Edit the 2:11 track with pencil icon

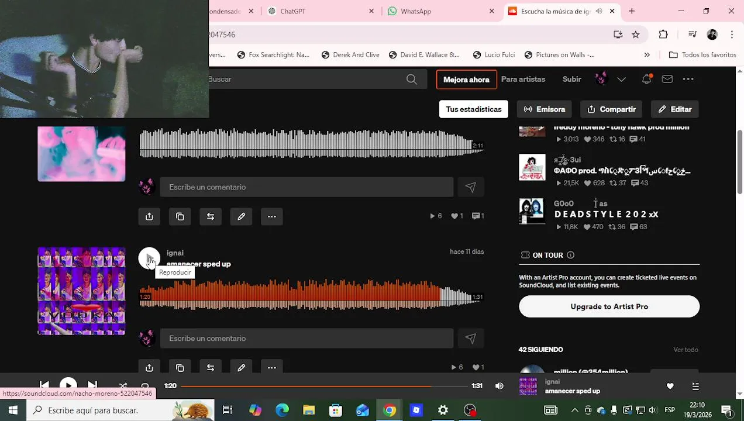point(241,216)
